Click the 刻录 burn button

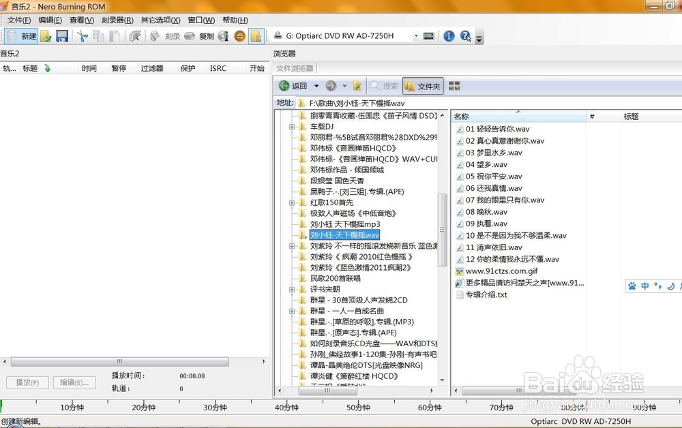point(165,36)
